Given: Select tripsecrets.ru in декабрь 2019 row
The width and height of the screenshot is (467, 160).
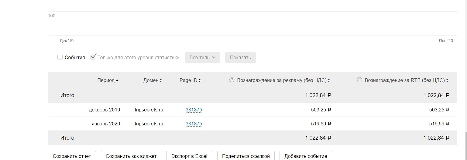Looking at the screenshot, I should pyautogui.click(x=149, y=110).
